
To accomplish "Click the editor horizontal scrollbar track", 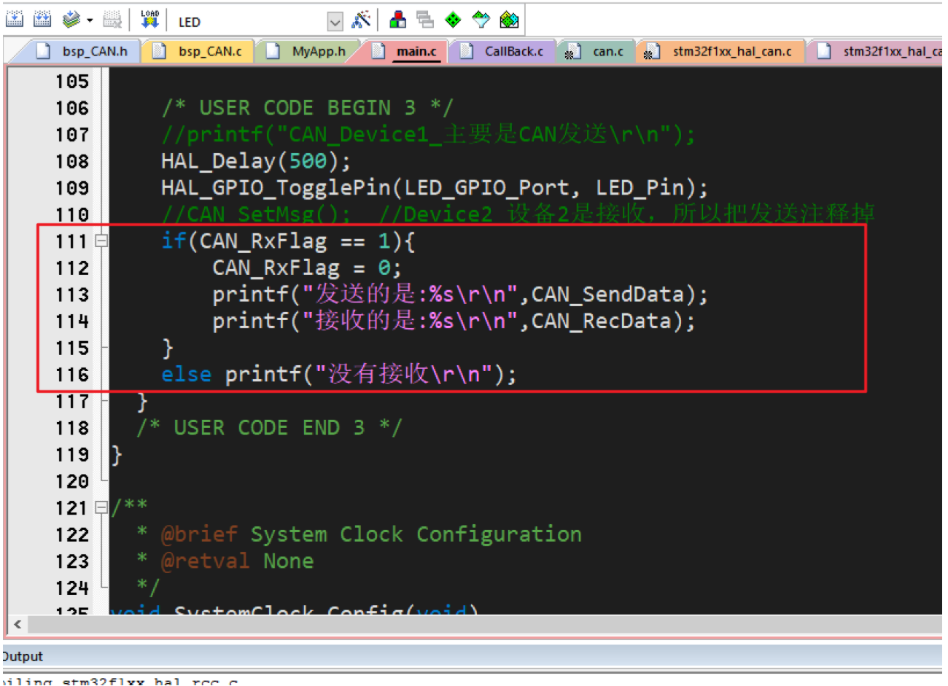I will coord(485,624).
